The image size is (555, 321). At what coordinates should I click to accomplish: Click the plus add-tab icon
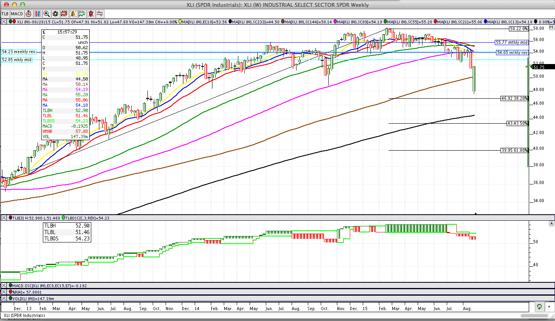tap(550, 307)
